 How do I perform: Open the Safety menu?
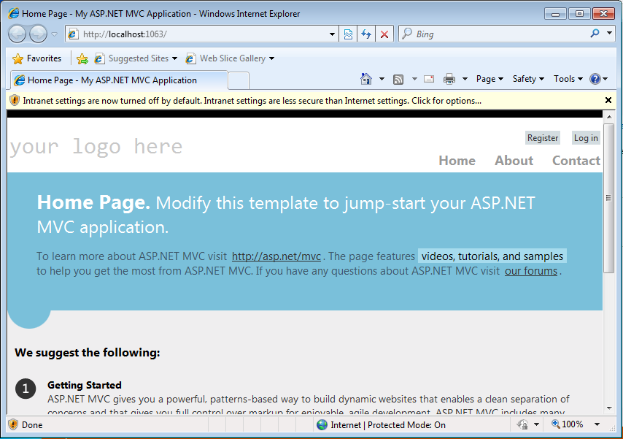(528, 79)
